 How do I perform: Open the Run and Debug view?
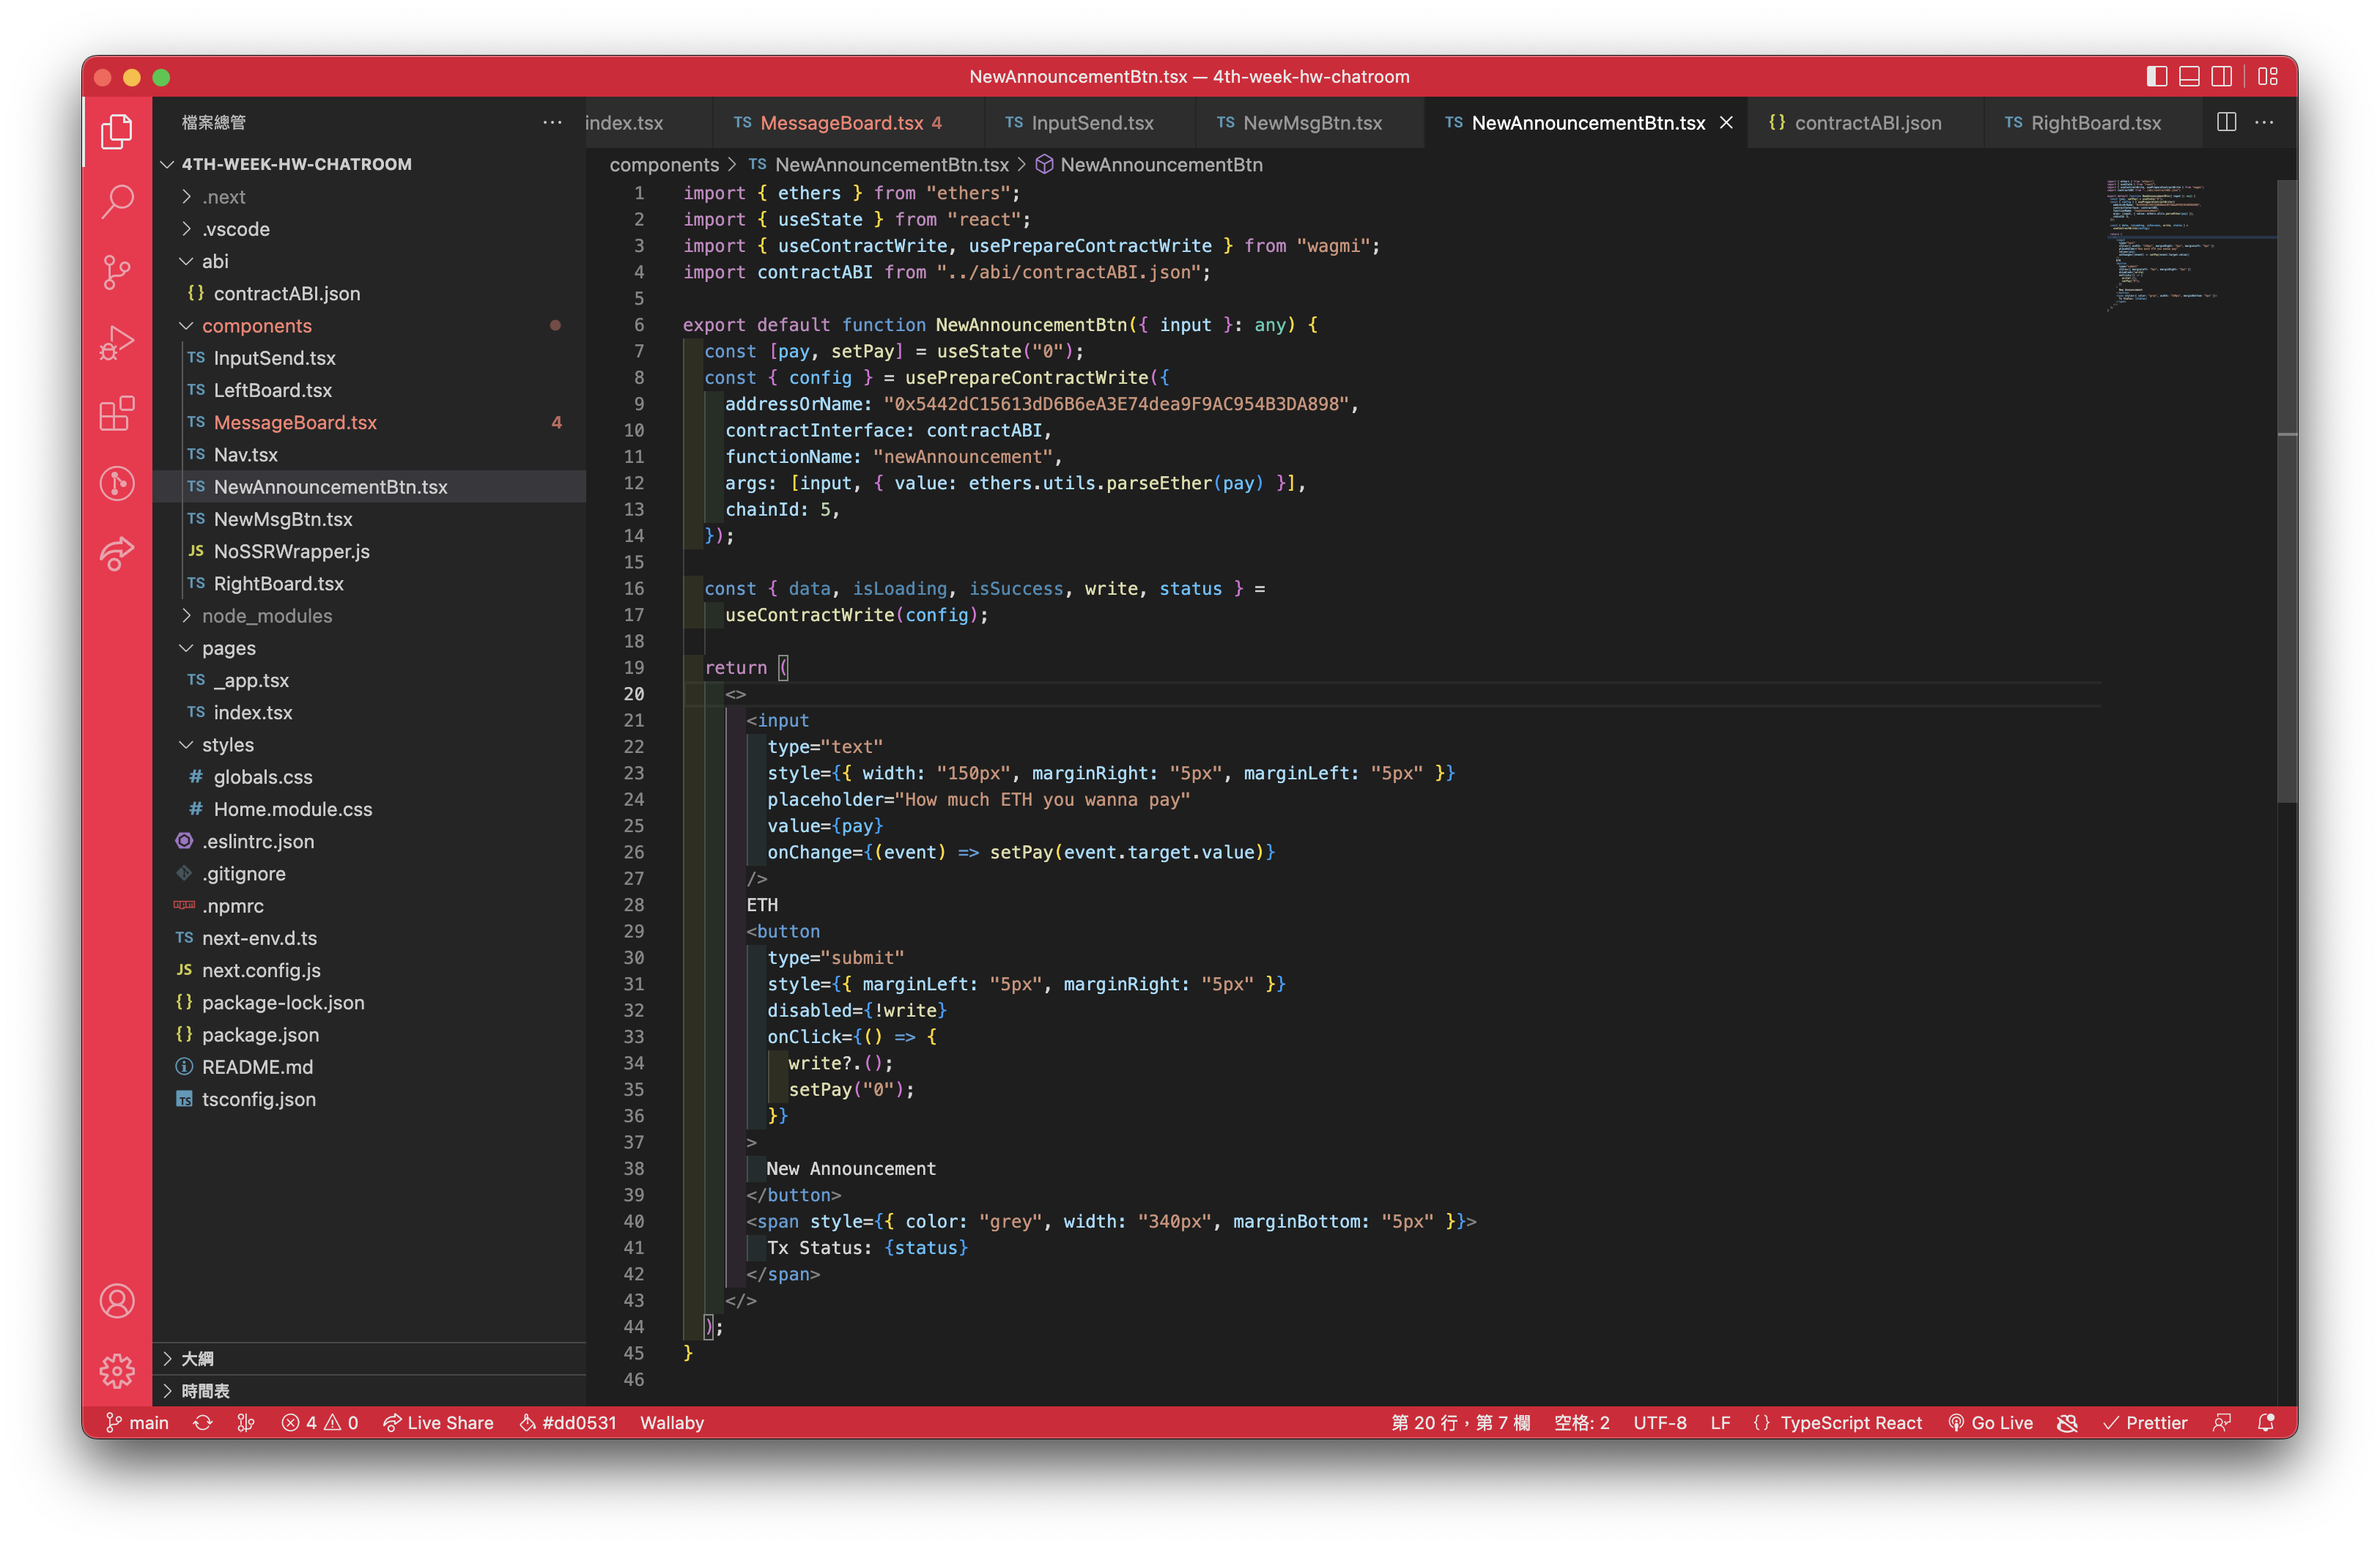[117, 343]
